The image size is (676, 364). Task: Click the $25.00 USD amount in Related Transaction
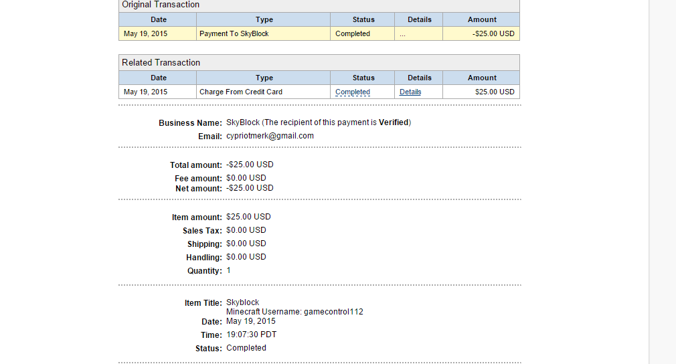495,92
